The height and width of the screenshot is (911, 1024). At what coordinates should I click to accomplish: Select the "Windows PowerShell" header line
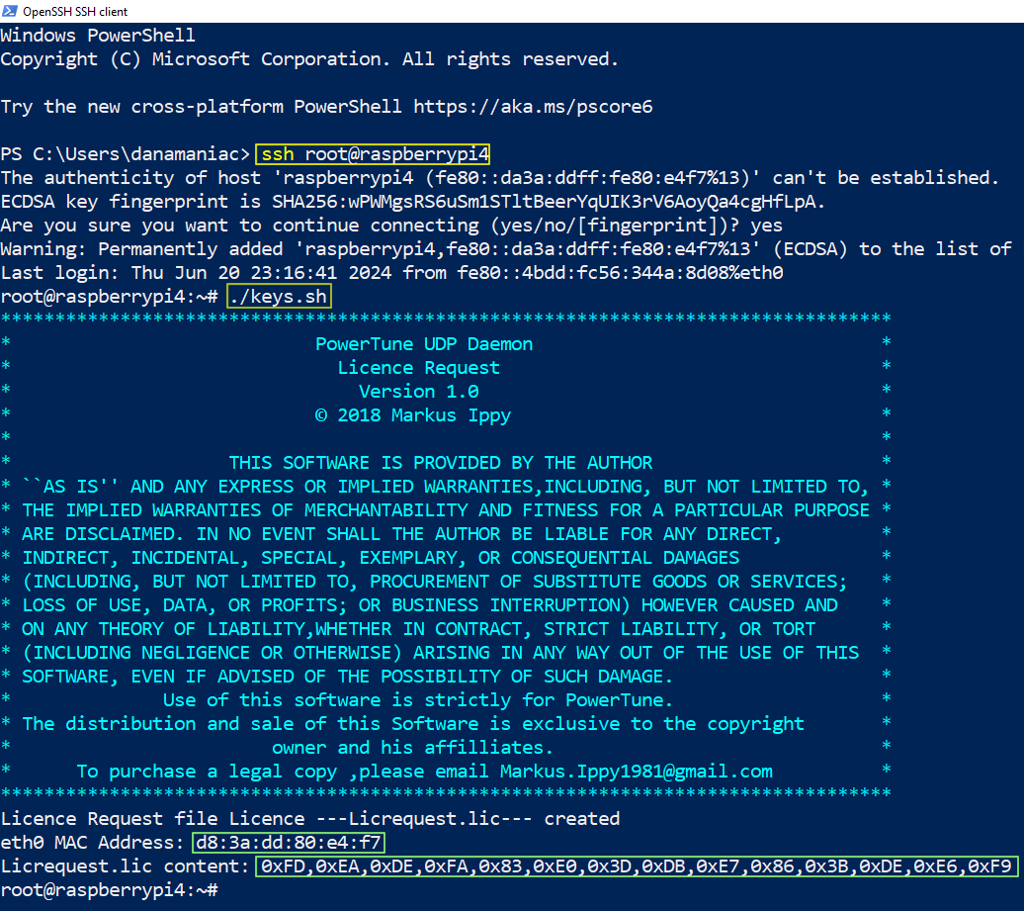coord(98,36)
